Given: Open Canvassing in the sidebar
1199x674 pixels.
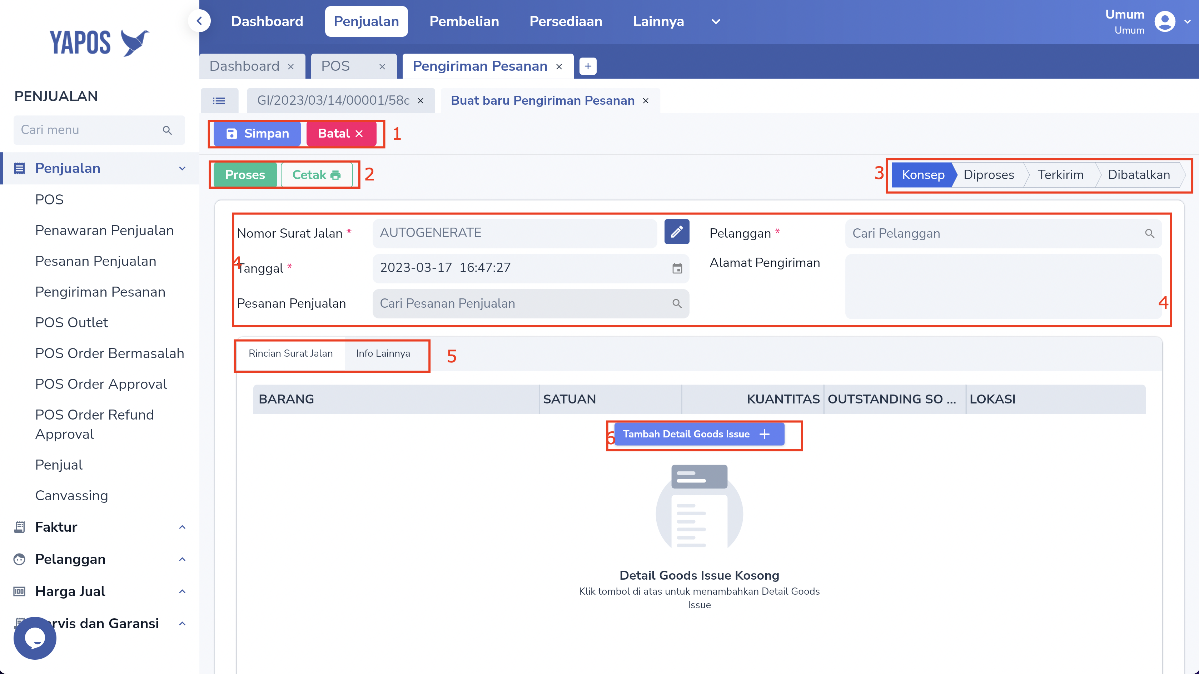Looking at the screenshot, I should coord(72,495).
